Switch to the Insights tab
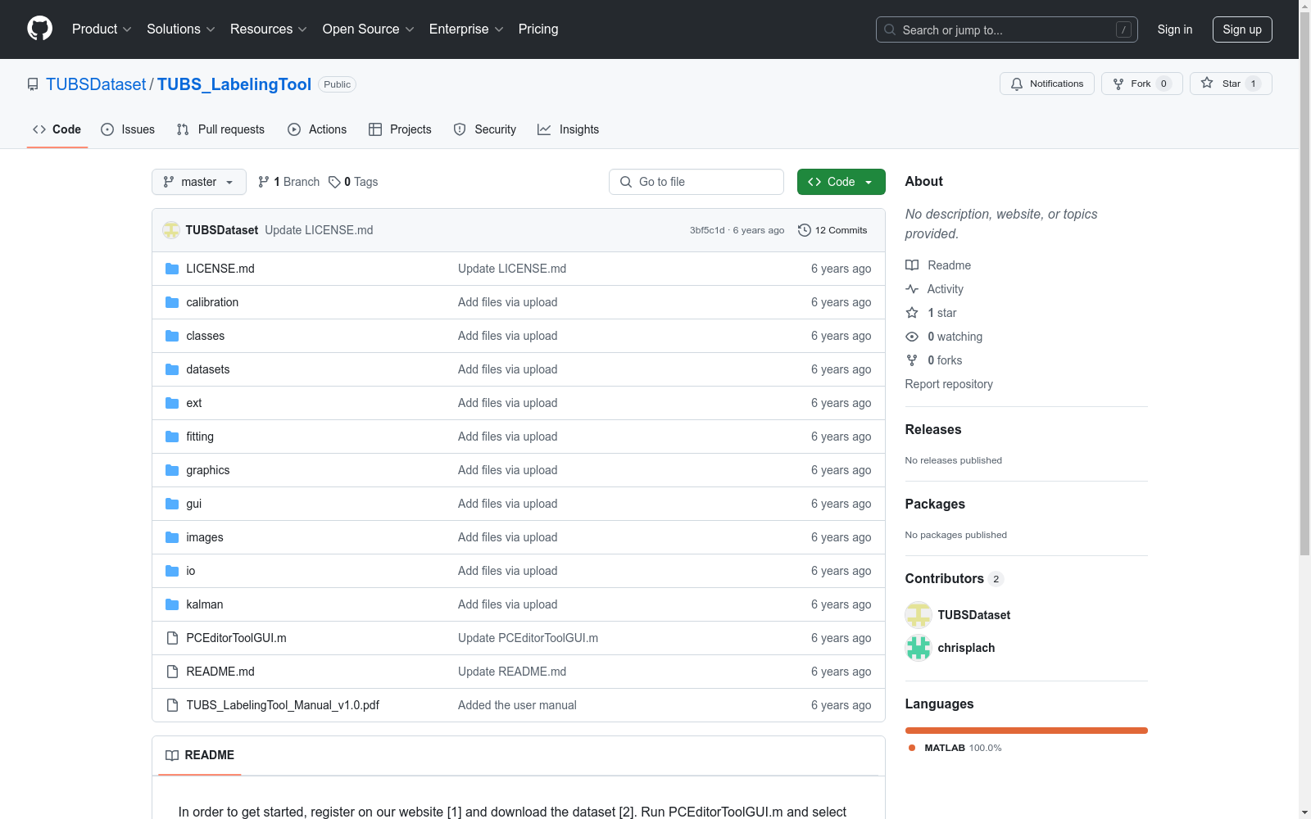This screenshot has height=819, width=1311. 568,129
